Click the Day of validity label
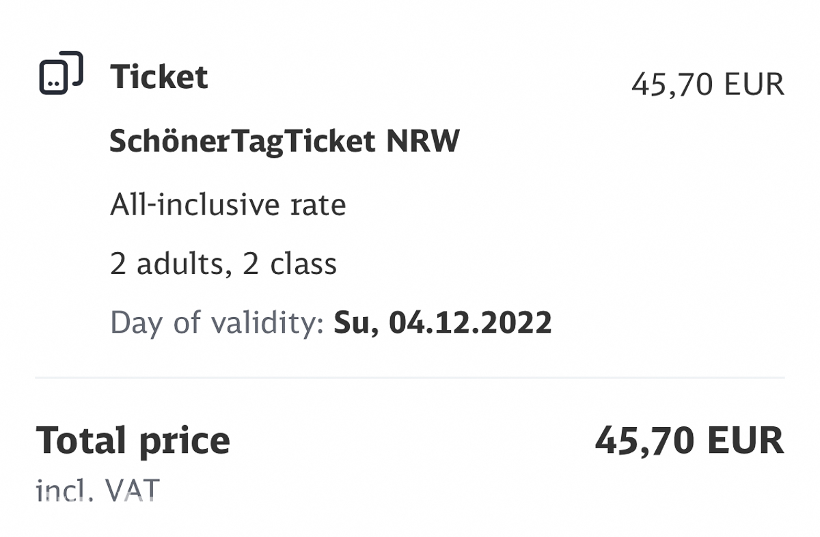Screen dimensions: 820x537 click(217, 322)
